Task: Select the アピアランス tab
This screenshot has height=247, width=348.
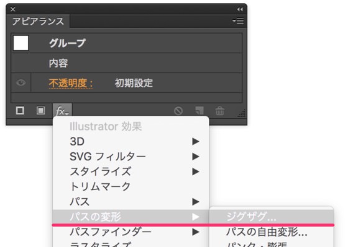Action: [38, 22]
